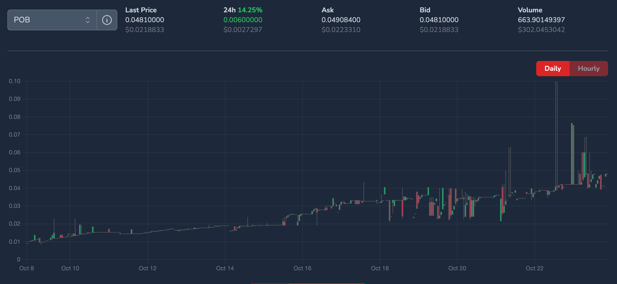The width and height of the screenshot is (617, 284).
Task: Click the info icon beside POB selector
Action: pyautogui.click(x=107, y=20)
